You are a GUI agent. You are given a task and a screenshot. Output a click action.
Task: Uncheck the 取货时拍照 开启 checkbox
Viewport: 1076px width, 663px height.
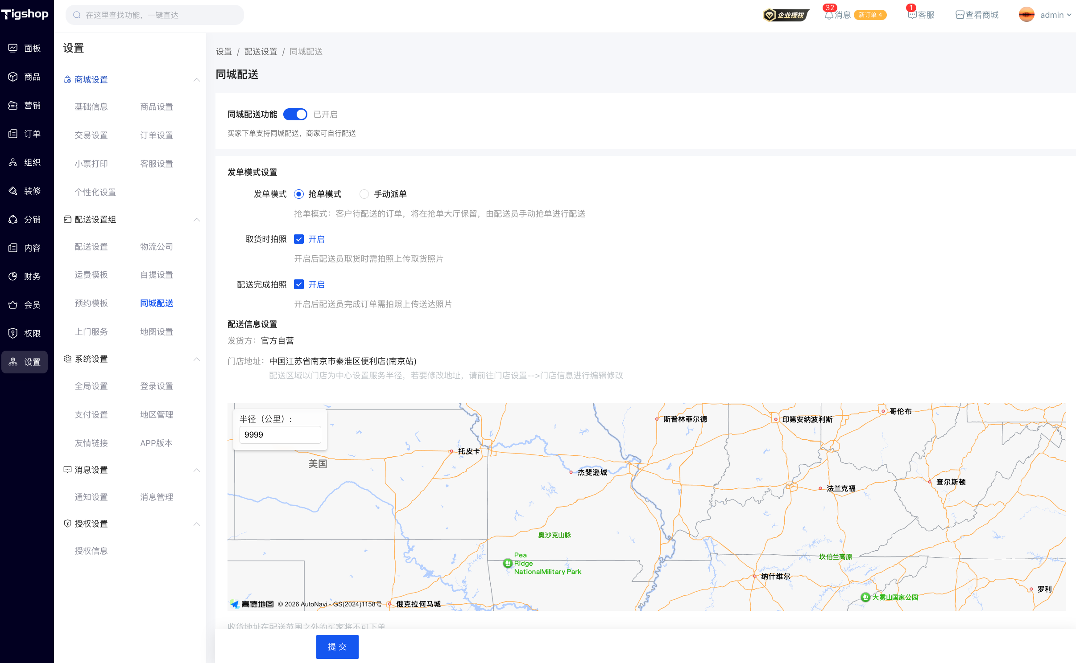click(299, 239)
